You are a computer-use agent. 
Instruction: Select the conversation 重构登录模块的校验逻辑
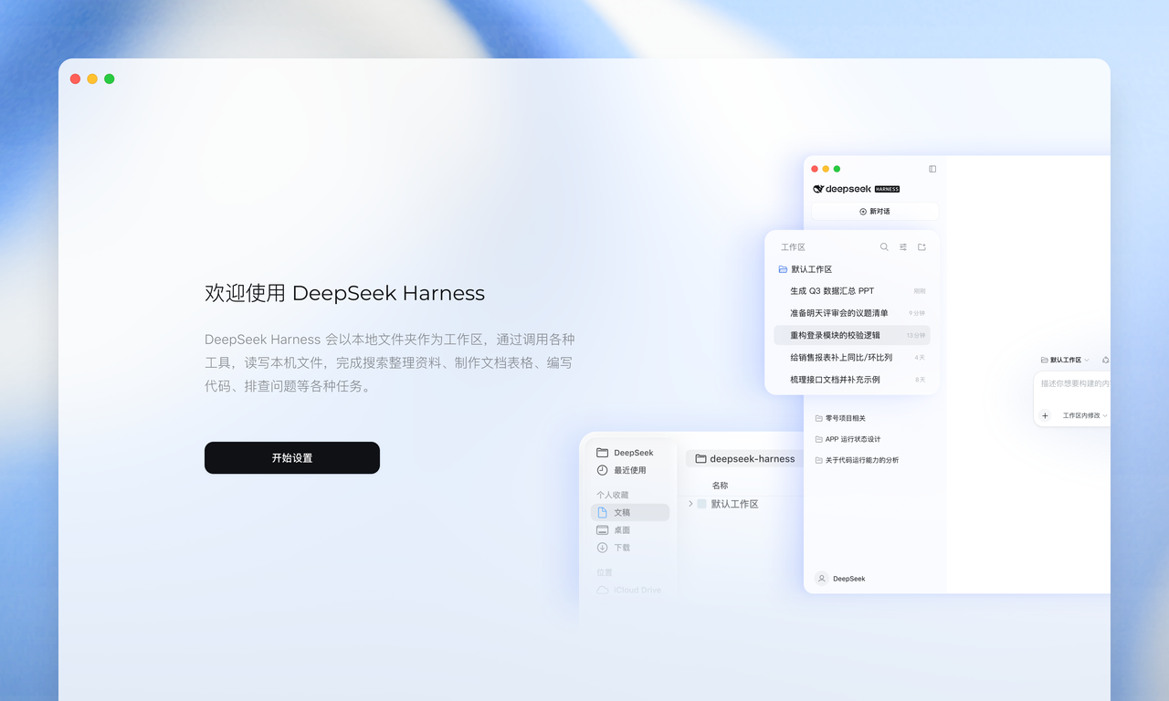click(x=851, y=335)
